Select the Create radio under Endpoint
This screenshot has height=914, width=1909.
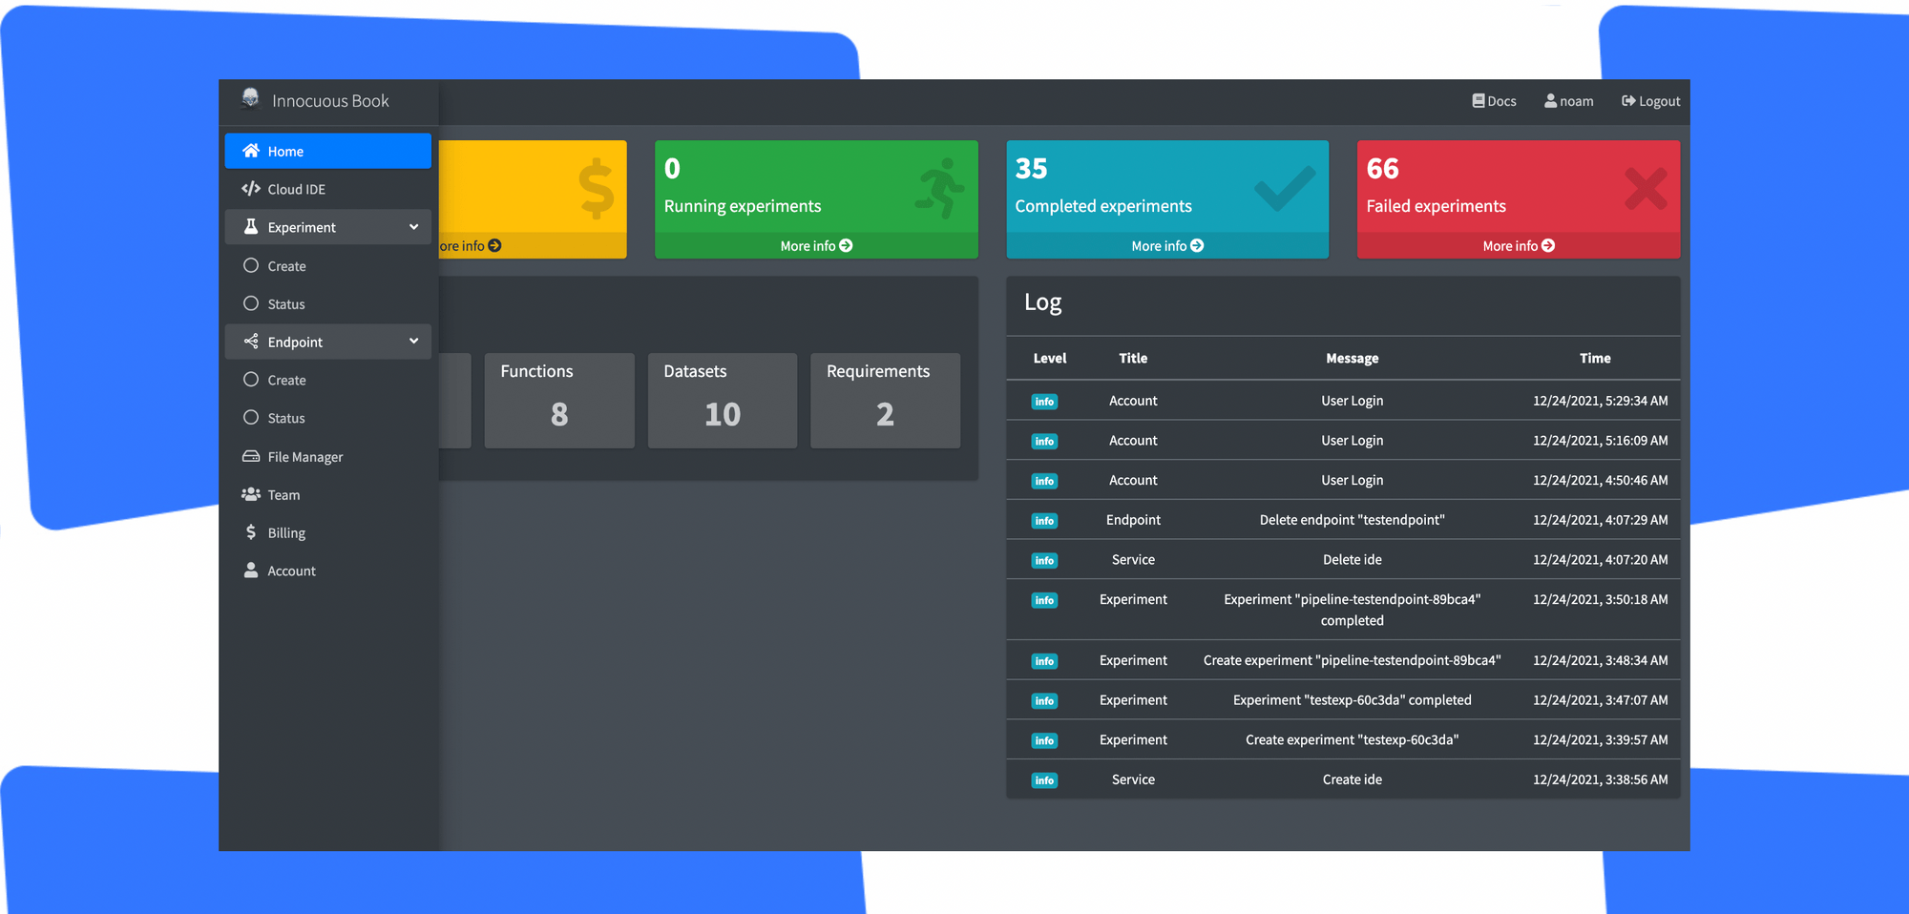tap(252, 380)
